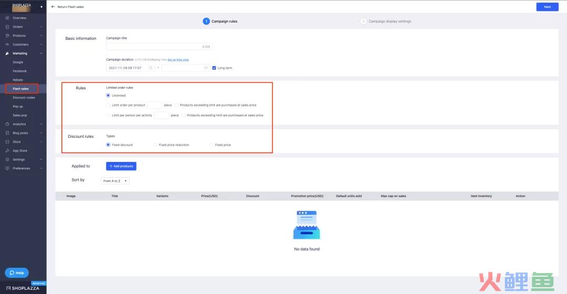Select Limit order per product radio
567x294 pixels.
tap(108, 105)
